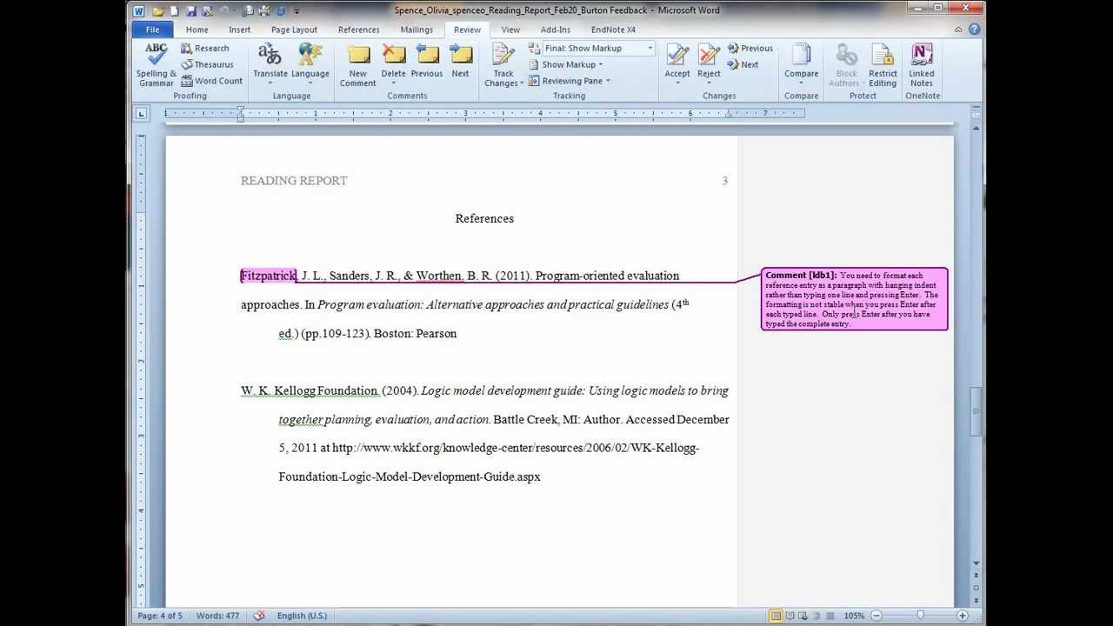Save the document from Quick Access Toolbar
1113x626 pixels.
[x=191, y=10]
